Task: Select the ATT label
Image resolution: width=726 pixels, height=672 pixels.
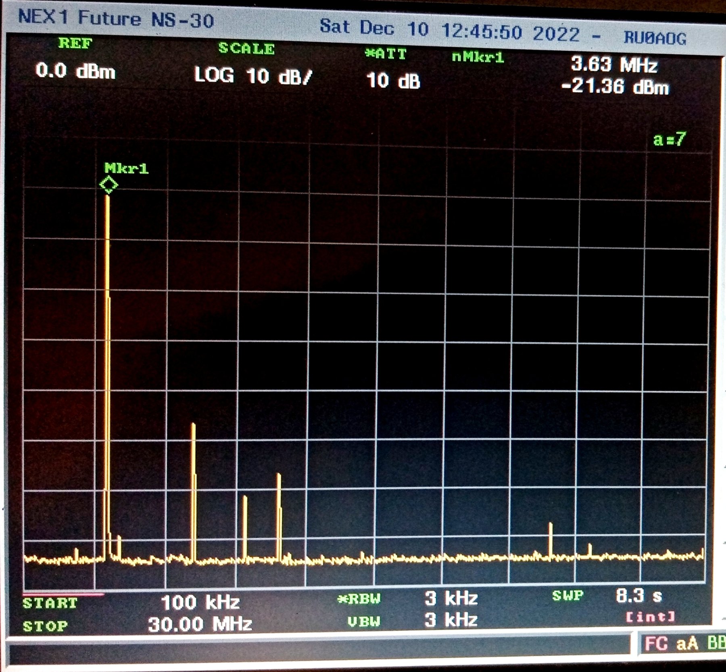Action: 385,54
